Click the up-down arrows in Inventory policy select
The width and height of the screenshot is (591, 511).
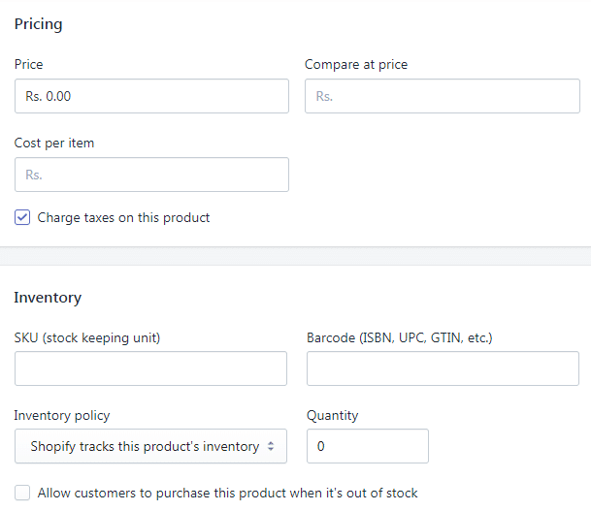(x=270, y=446)
